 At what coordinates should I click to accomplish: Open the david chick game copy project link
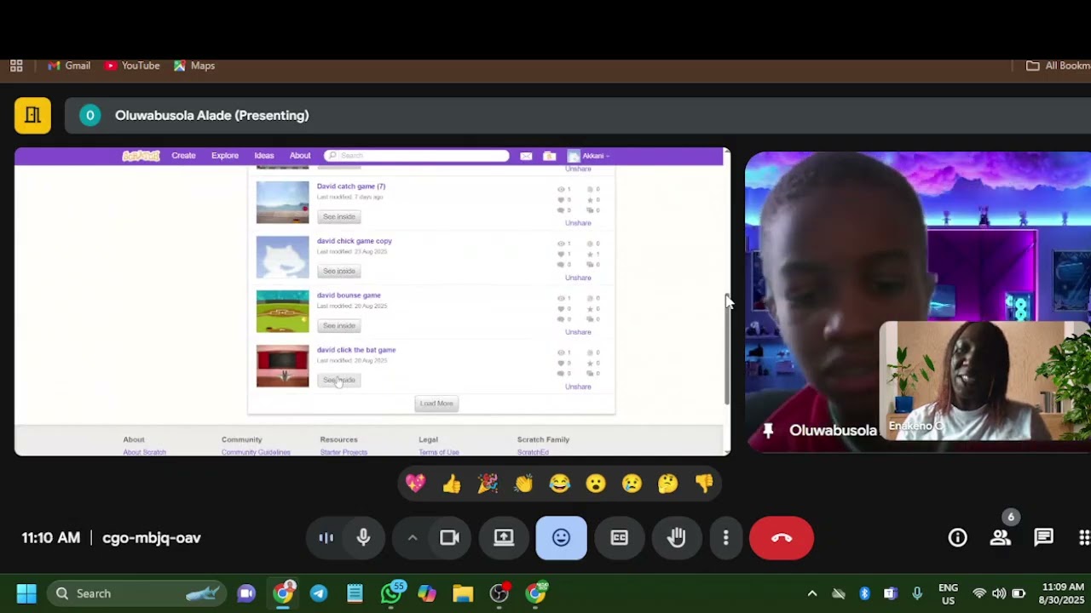pos(355,241)
